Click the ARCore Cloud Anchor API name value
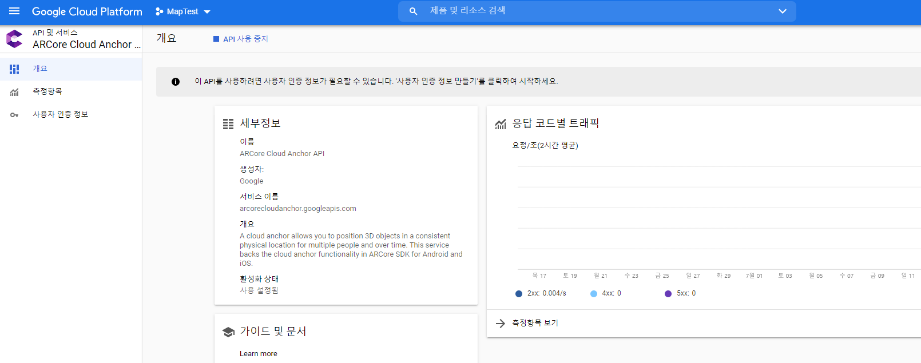 pos(282,154)
